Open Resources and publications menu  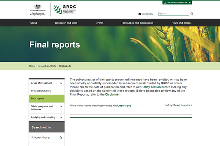(x=137, y=23)
